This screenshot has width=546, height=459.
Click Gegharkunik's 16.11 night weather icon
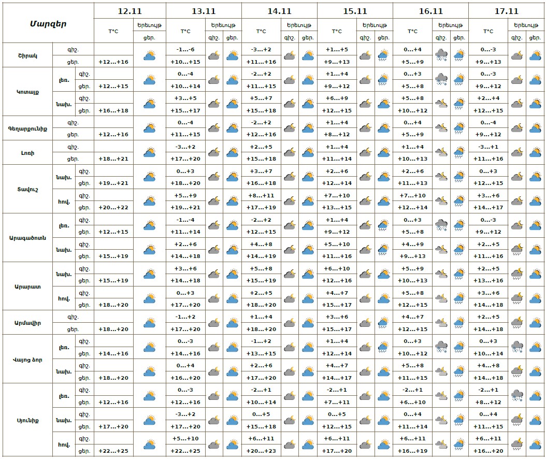441,128
